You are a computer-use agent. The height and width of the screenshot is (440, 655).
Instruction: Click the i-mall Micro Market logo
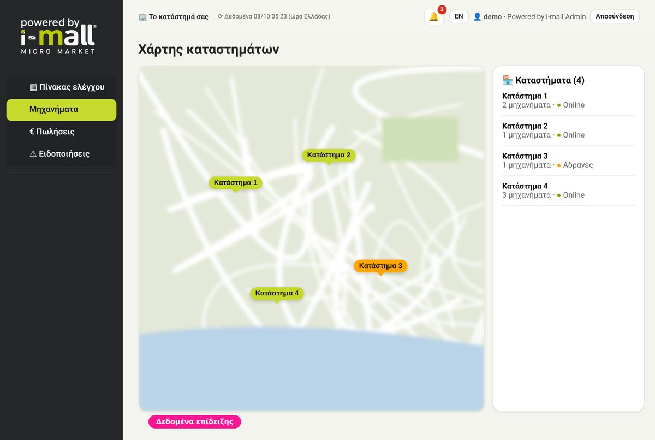[x=58, y=36]
